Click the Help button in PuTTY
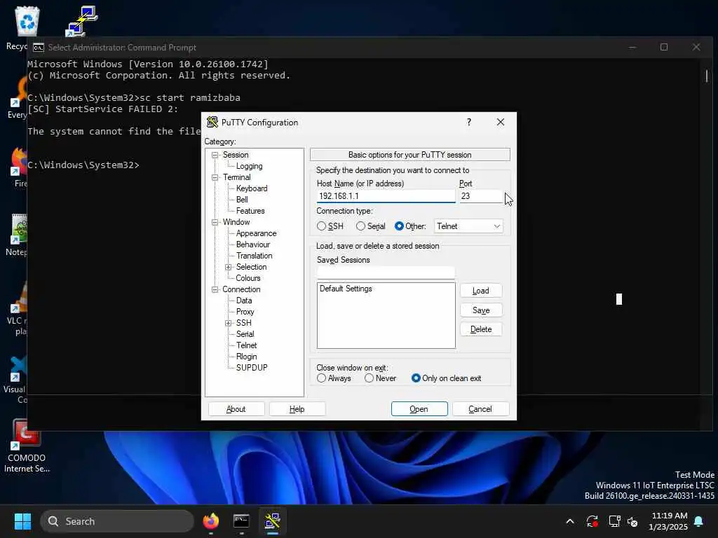Screen dimensions: 718x538 [x=297, y=409]
